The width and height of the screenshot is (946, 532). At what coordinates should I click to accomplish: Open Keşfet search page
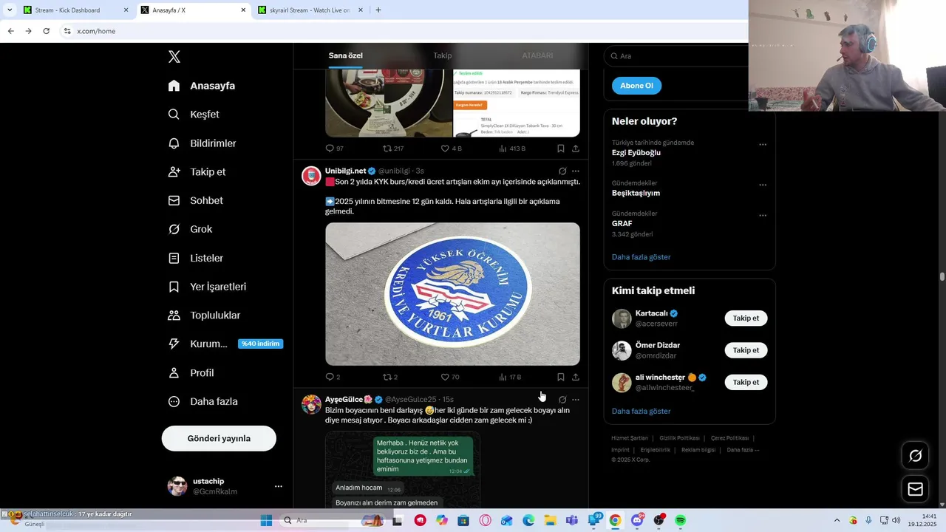(x=193, y=115)
